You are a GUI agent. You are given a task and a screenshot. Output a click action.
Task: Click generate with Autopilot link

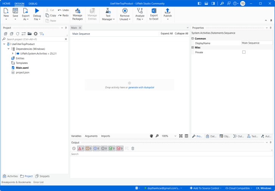pos(141,87)
